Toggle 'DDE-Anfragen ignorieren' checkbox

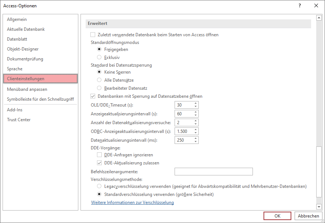[x=100, y=155]
